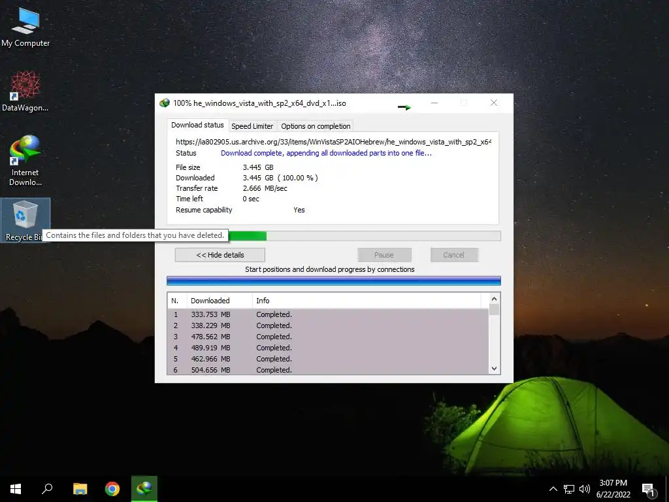This screenshot has width=669, height=502.
Task: Minimize the IDM download dialog
Action: 434,103
